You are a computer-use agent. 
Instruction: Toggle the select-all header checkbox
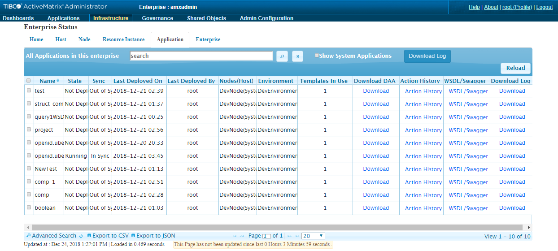pos(29,81)
